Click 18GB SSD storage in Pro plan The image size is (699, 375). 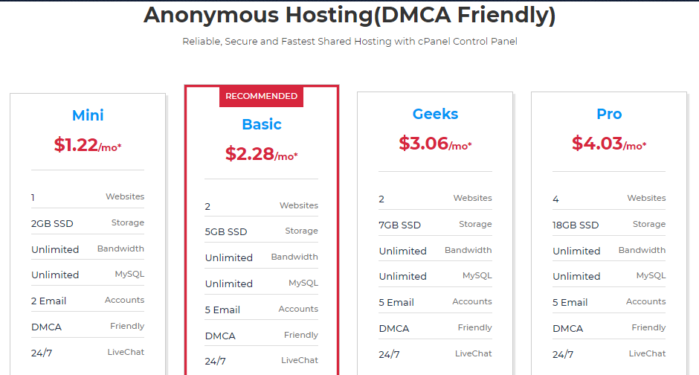[x=576, y=225]
